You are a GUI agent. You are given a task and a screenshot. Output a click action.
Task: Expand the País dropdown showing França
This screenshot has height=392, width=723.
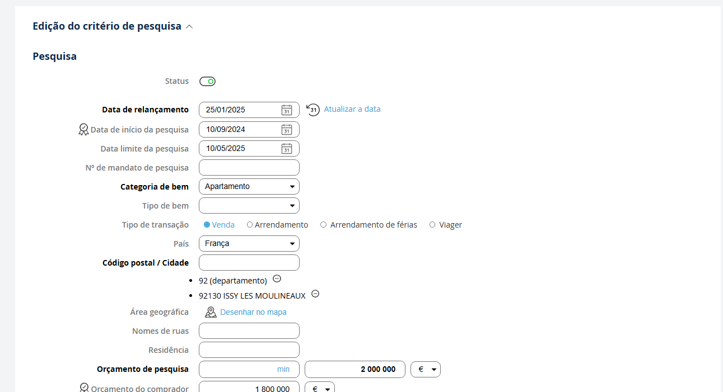[x=249, y=244]
